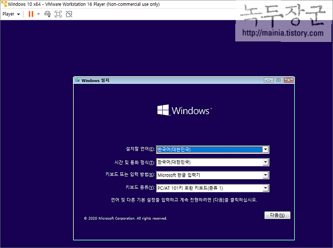This screenshot has height=248, width=333.
Task: Close the Windows 설치 dialog
Action: [288, 80]
